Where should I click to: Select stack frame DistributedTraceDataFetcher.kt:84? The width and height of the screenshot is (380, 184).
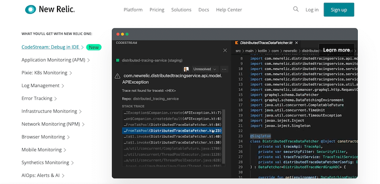click(172, 125)
